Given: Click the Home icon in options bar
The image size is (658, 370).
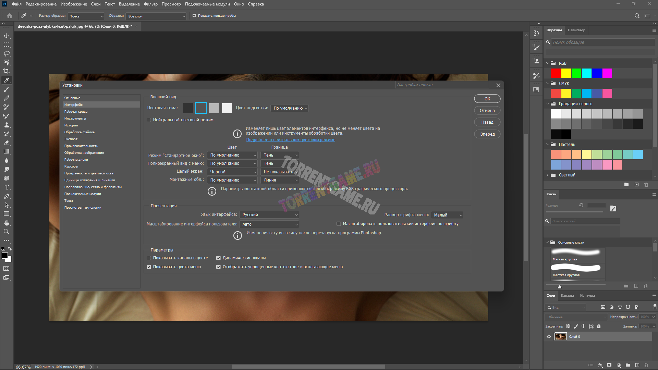Looking at the screenshot, I should pos(10,16).
